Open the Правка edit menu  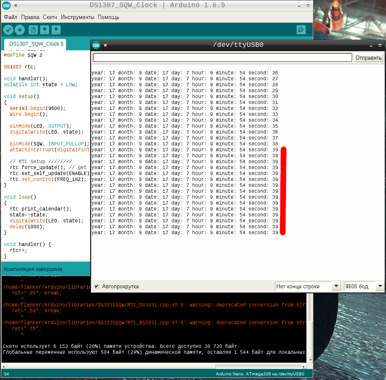[30, 17]
